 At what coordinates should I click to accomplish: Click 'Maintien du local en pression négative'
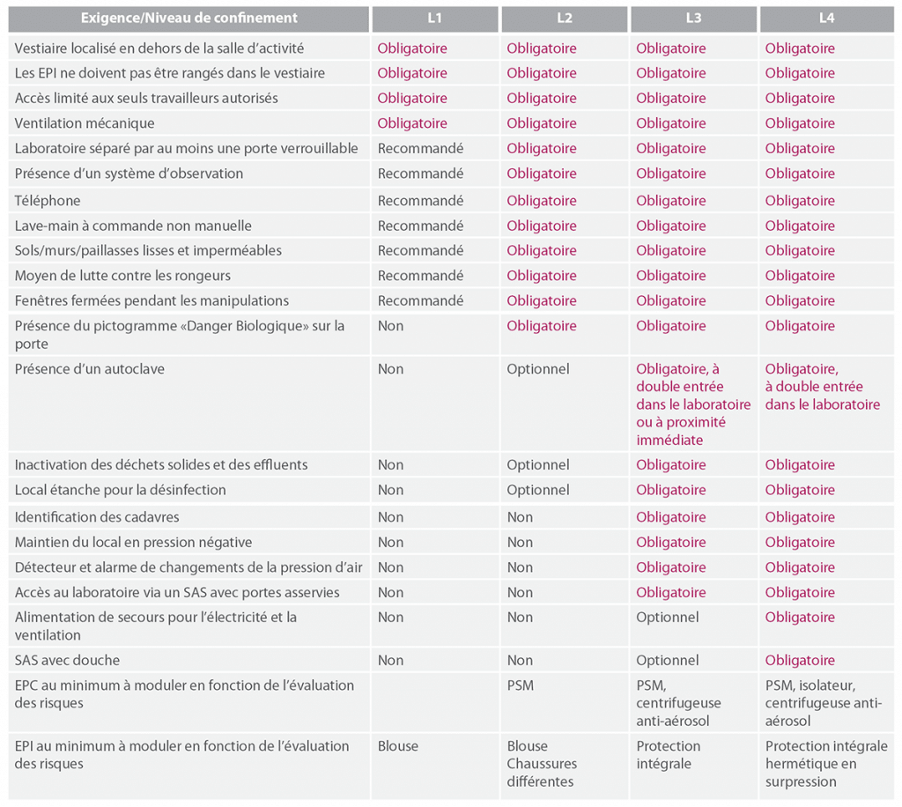coord(134,543)
